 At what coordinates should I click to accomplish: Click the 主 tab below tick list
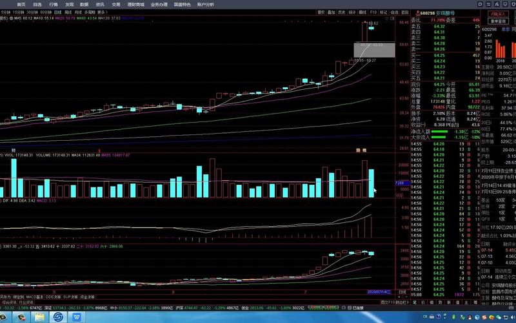pos(466,302)
